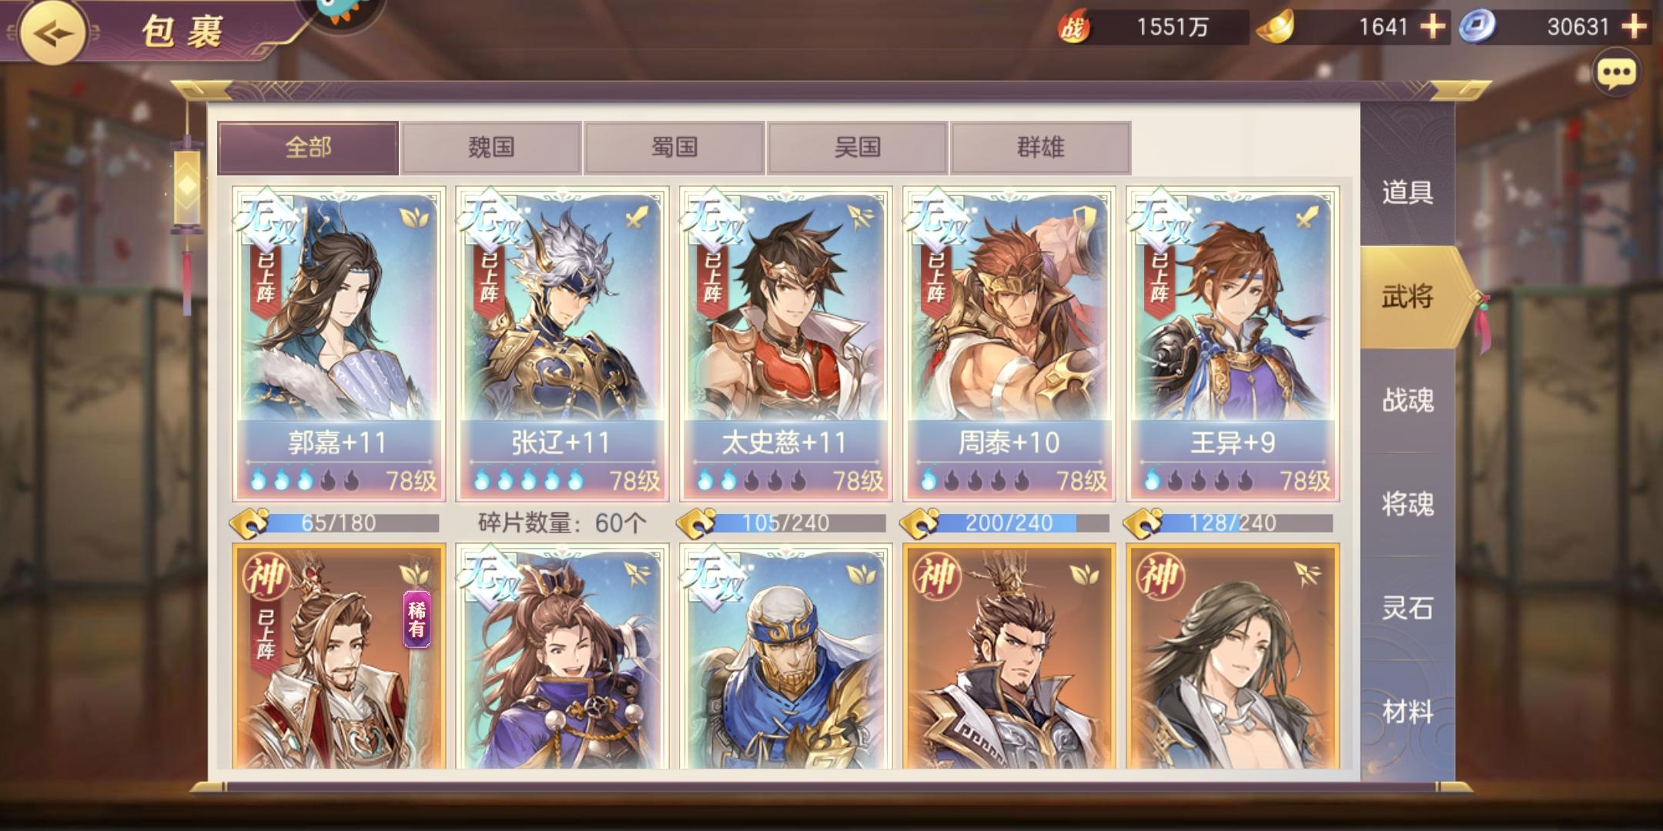
Task: Click the gold ingot currency icon
Action: click(x=1275, y=28)
